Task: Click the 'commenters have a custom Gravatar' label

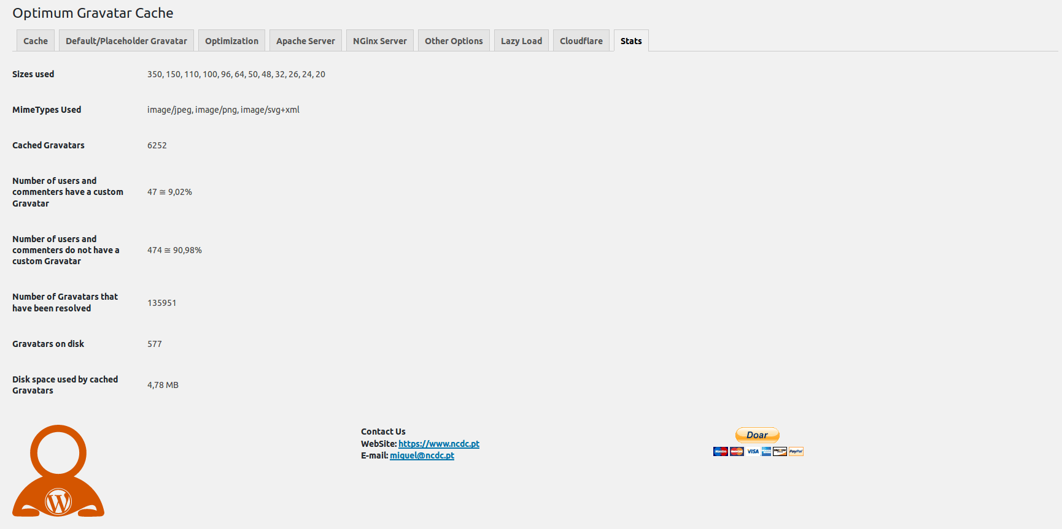Action: coord(68,192)
